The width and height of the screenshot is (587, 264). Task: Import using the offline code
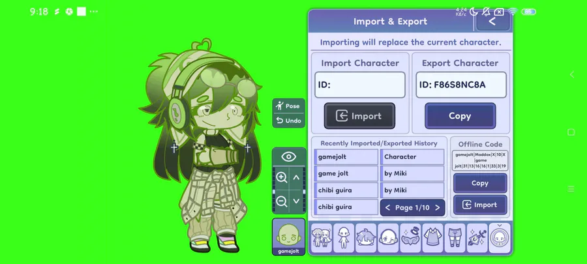pos(480,205)
